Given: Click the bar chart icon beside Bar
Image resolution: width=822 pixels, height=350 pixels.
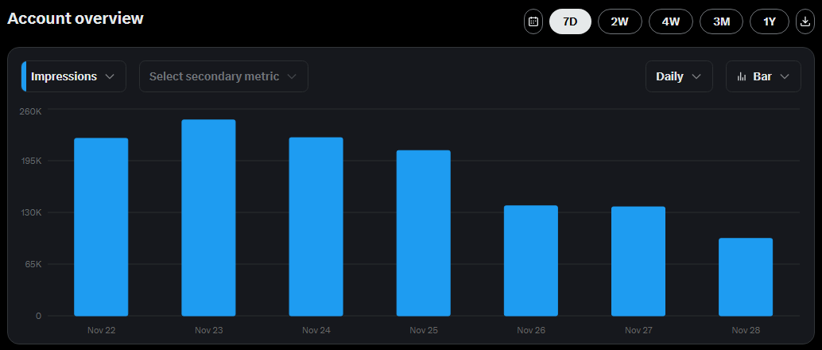Looking at the screenshot, I should (742, 76).
